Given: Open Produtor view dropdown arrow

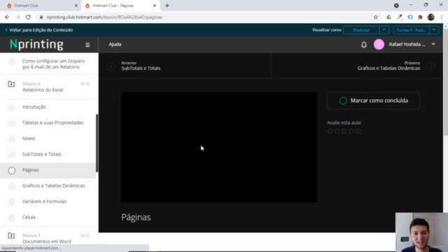Looking at the screenshot, I should (384, 30).
